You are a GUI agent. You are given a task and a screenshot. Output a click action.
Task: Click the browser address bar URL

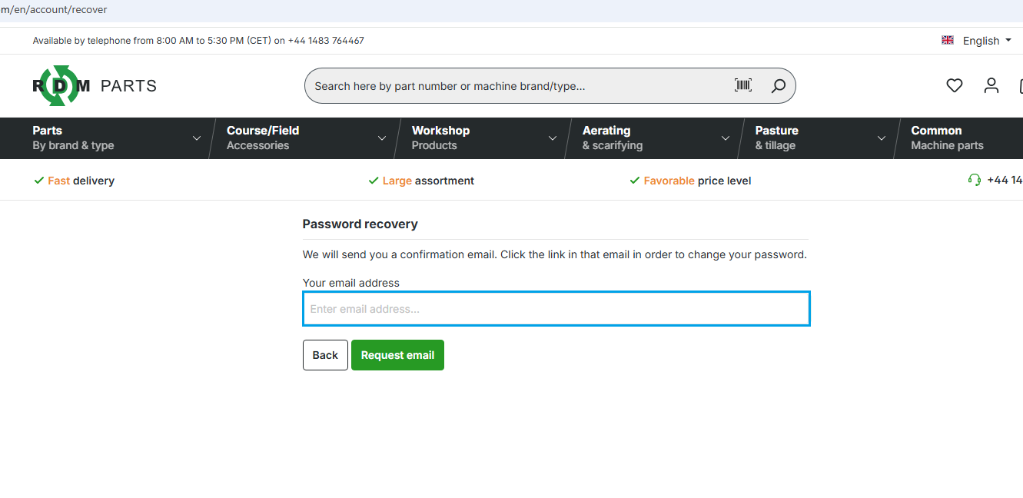(x=54, y=10)
